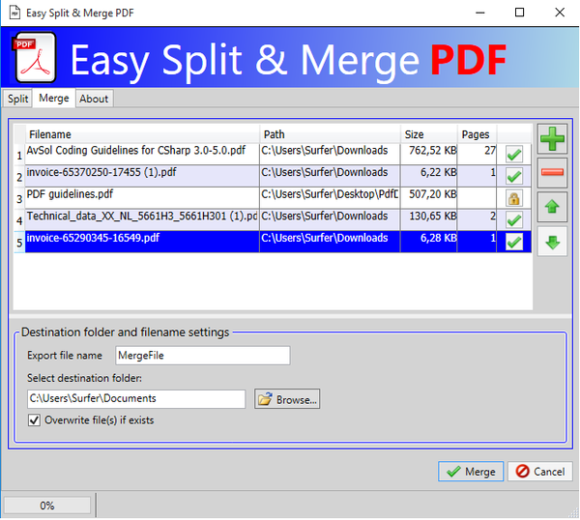Click the checkmark status icon for invoice-65370250-17455 row
The width and height of the screenshot is (580, 520).
[x=514, y=177]
